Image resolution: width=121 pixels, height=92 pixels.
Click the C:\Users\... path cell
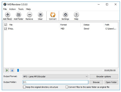(111, 29)
